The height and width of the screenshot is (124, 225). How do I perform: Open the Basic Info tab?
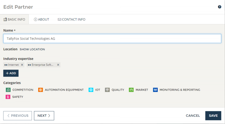(x=14, y=20)
